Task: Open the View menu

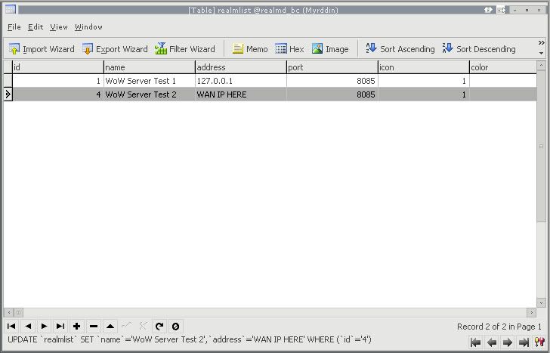Action: pyautogui.click(x=59, y=27)
